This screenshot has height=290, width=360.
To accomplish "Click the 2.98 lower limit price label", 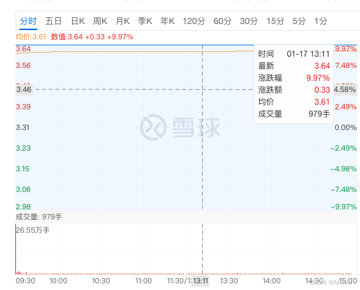I will tap(23, 207).
